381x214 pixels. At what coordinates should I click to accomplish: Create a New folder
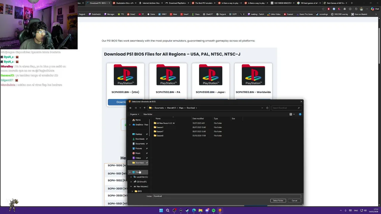148,114
